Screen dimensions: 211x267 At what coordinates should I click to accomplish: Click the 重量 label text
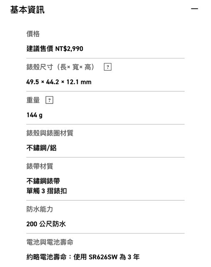tap(33, 100)
